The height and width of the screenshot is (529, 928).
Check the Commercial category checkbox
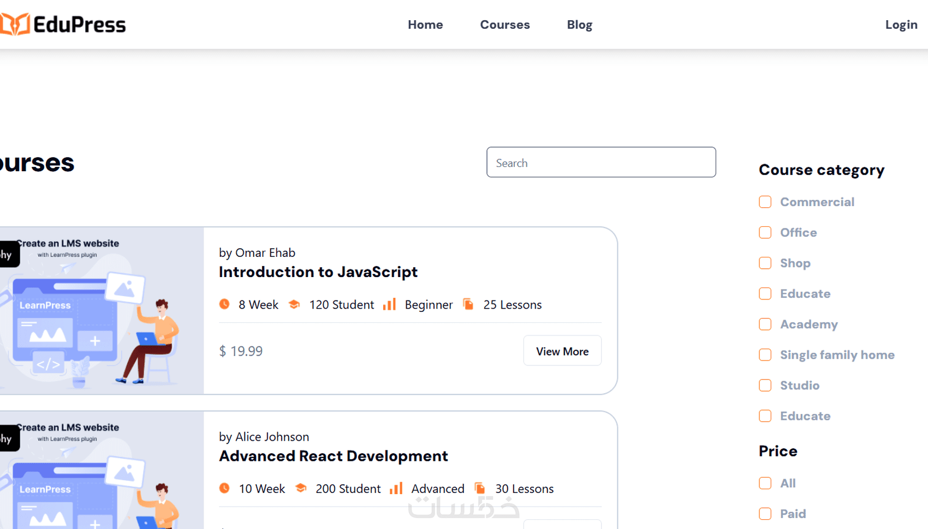[765, 202]
